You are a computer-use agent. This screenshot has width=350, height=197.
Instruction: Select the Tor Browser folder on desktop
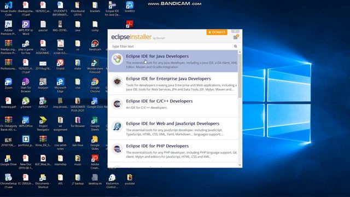(x=78, y=122)
